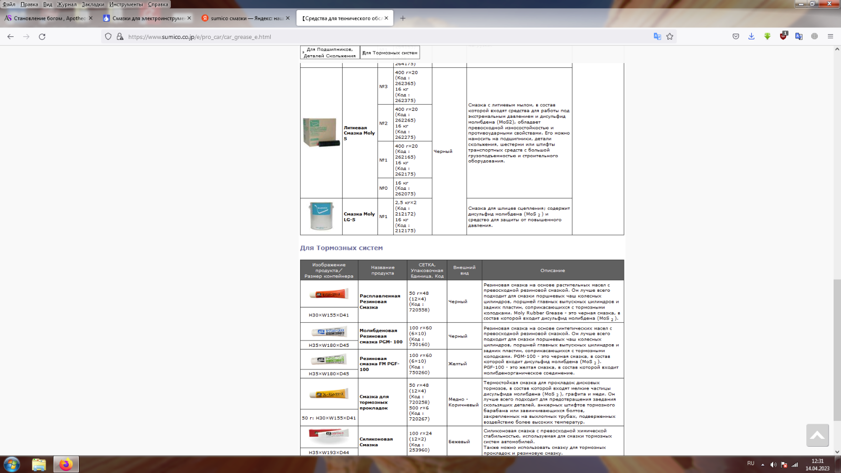Close the active 'Средства для технического' tab
Screen dimensions: 841x473
pyautogui.click(x=386, y=18)
